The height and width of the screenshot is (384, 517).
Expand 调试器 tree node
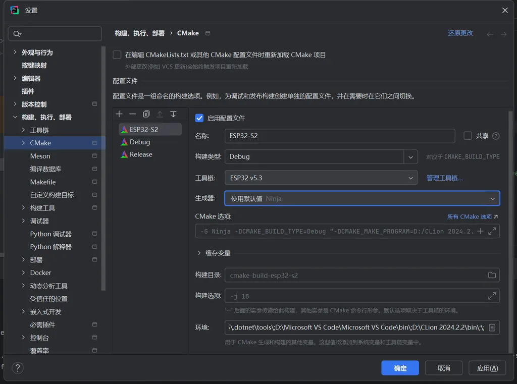23,221
